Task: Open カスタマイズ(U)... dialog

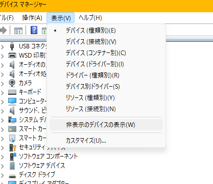Action: [106, 141]
